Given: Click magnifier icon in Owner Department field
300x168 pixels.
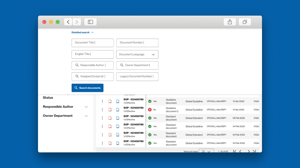Looking at the screenshot, I should [122, 65].
